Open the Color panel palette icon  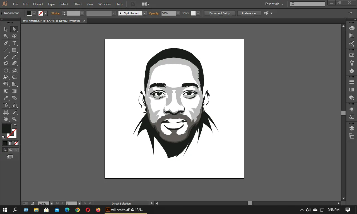352,28
